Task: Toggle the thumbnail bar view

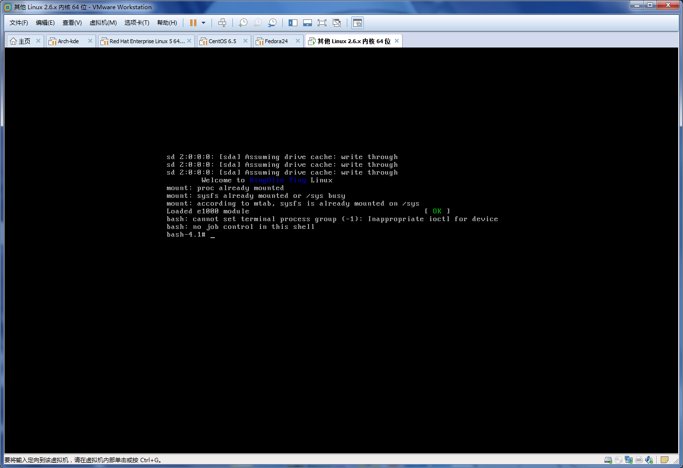Action: (x=308, y=23)
